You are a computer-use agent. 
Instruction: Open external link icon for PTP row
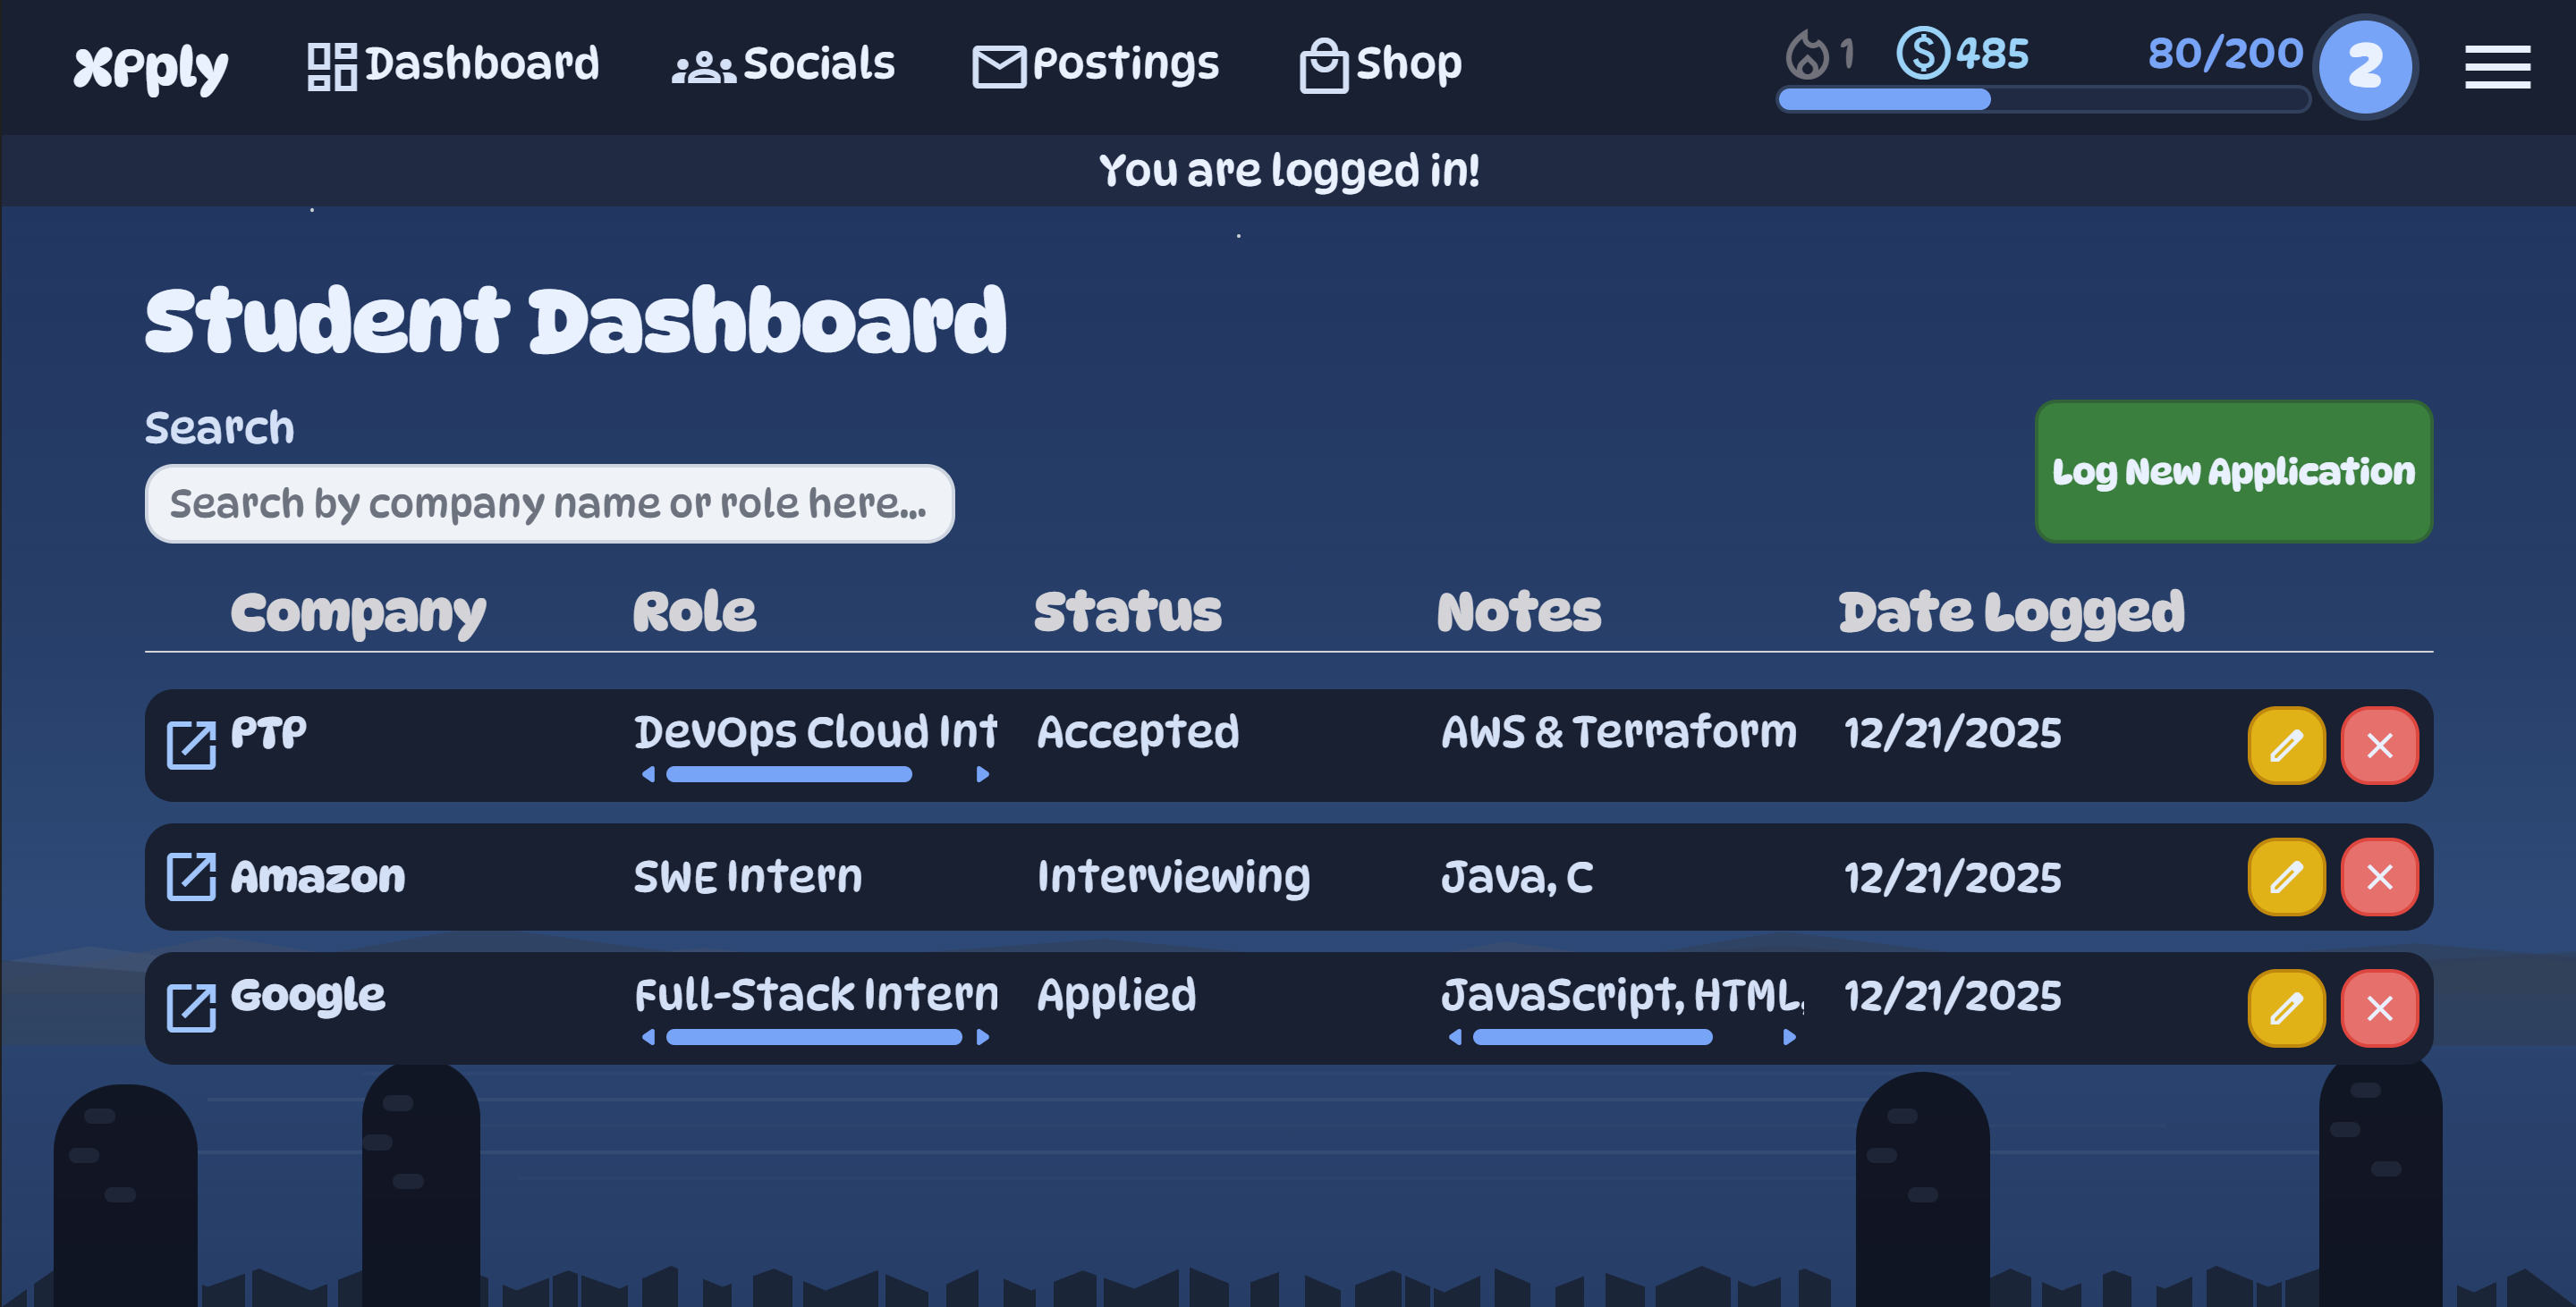pos(191,746)
